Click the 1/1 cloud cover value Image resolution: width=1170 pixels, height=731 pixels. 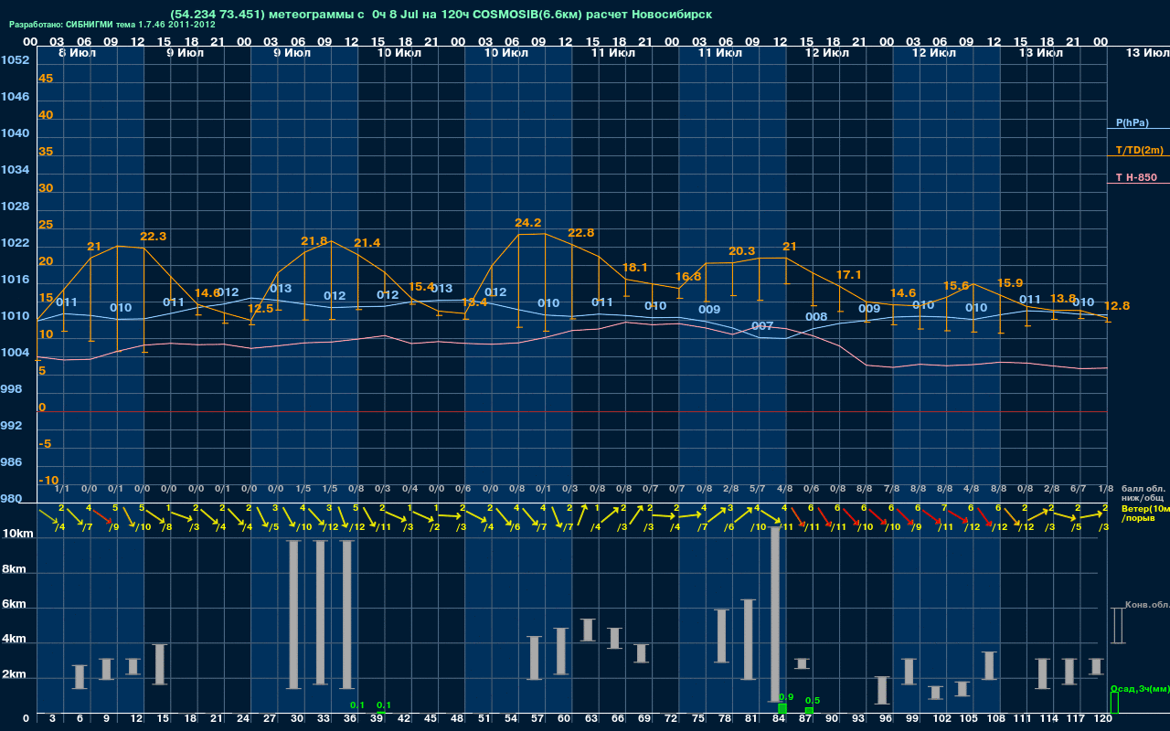pyautogui.click(x=62, y=489)
